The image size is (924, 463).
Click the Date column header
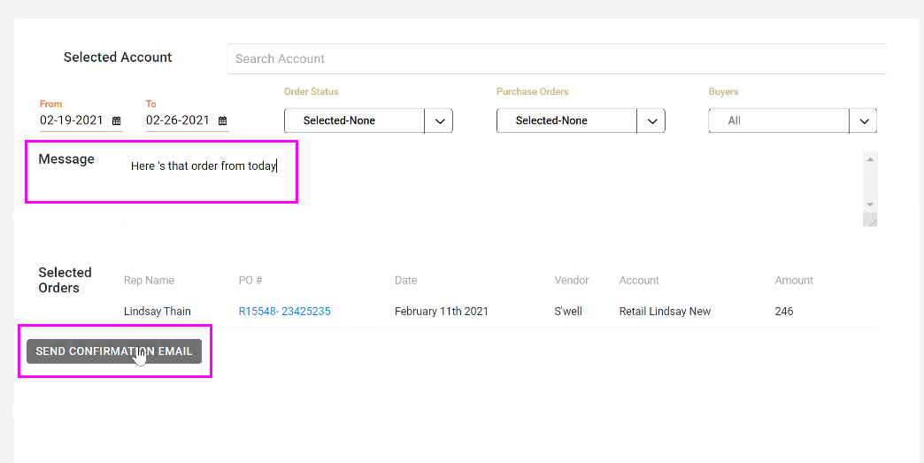pos(405,281)
